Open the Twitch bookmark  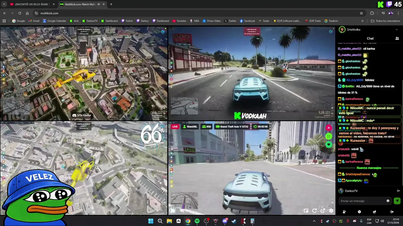(x=127, y=21)
